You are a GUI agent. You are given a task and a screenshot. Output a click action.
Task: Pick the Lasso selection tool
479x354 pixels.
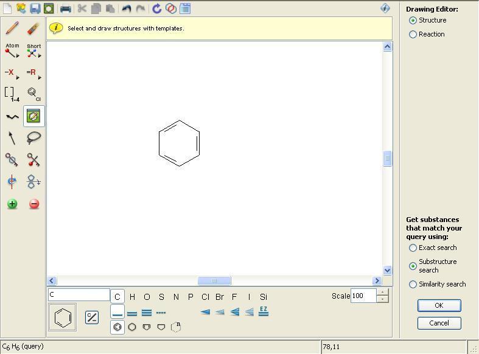click(x=33, y=138)
